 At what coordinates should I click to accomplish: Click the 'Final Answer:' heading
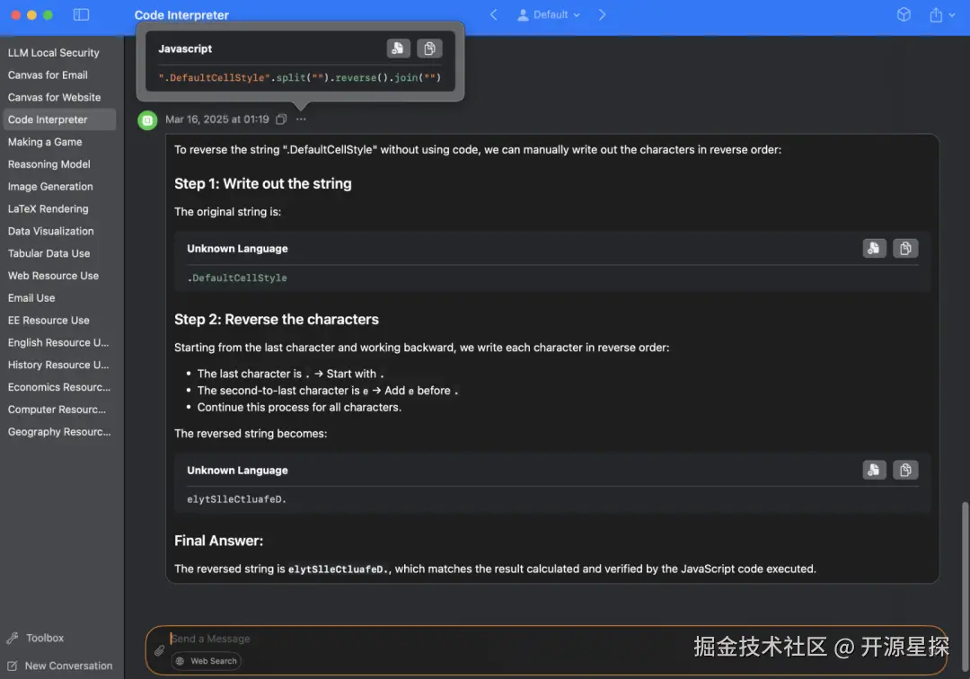click(218, 541)
